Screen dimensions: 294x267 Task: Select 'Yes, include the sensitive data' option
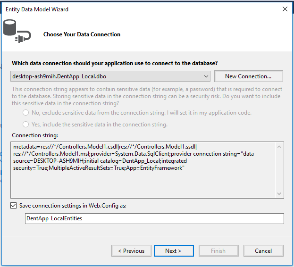[25, 125]
